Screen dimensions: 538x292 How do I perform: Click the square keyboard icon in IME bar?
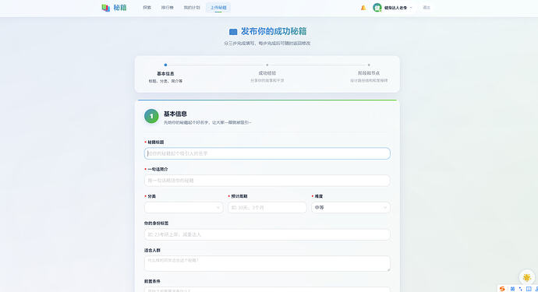click(x=529, y=289)
